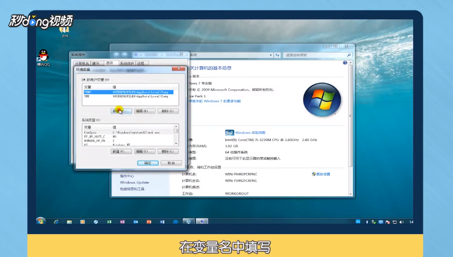Launch Excel from the taskbar

point(109,222)
